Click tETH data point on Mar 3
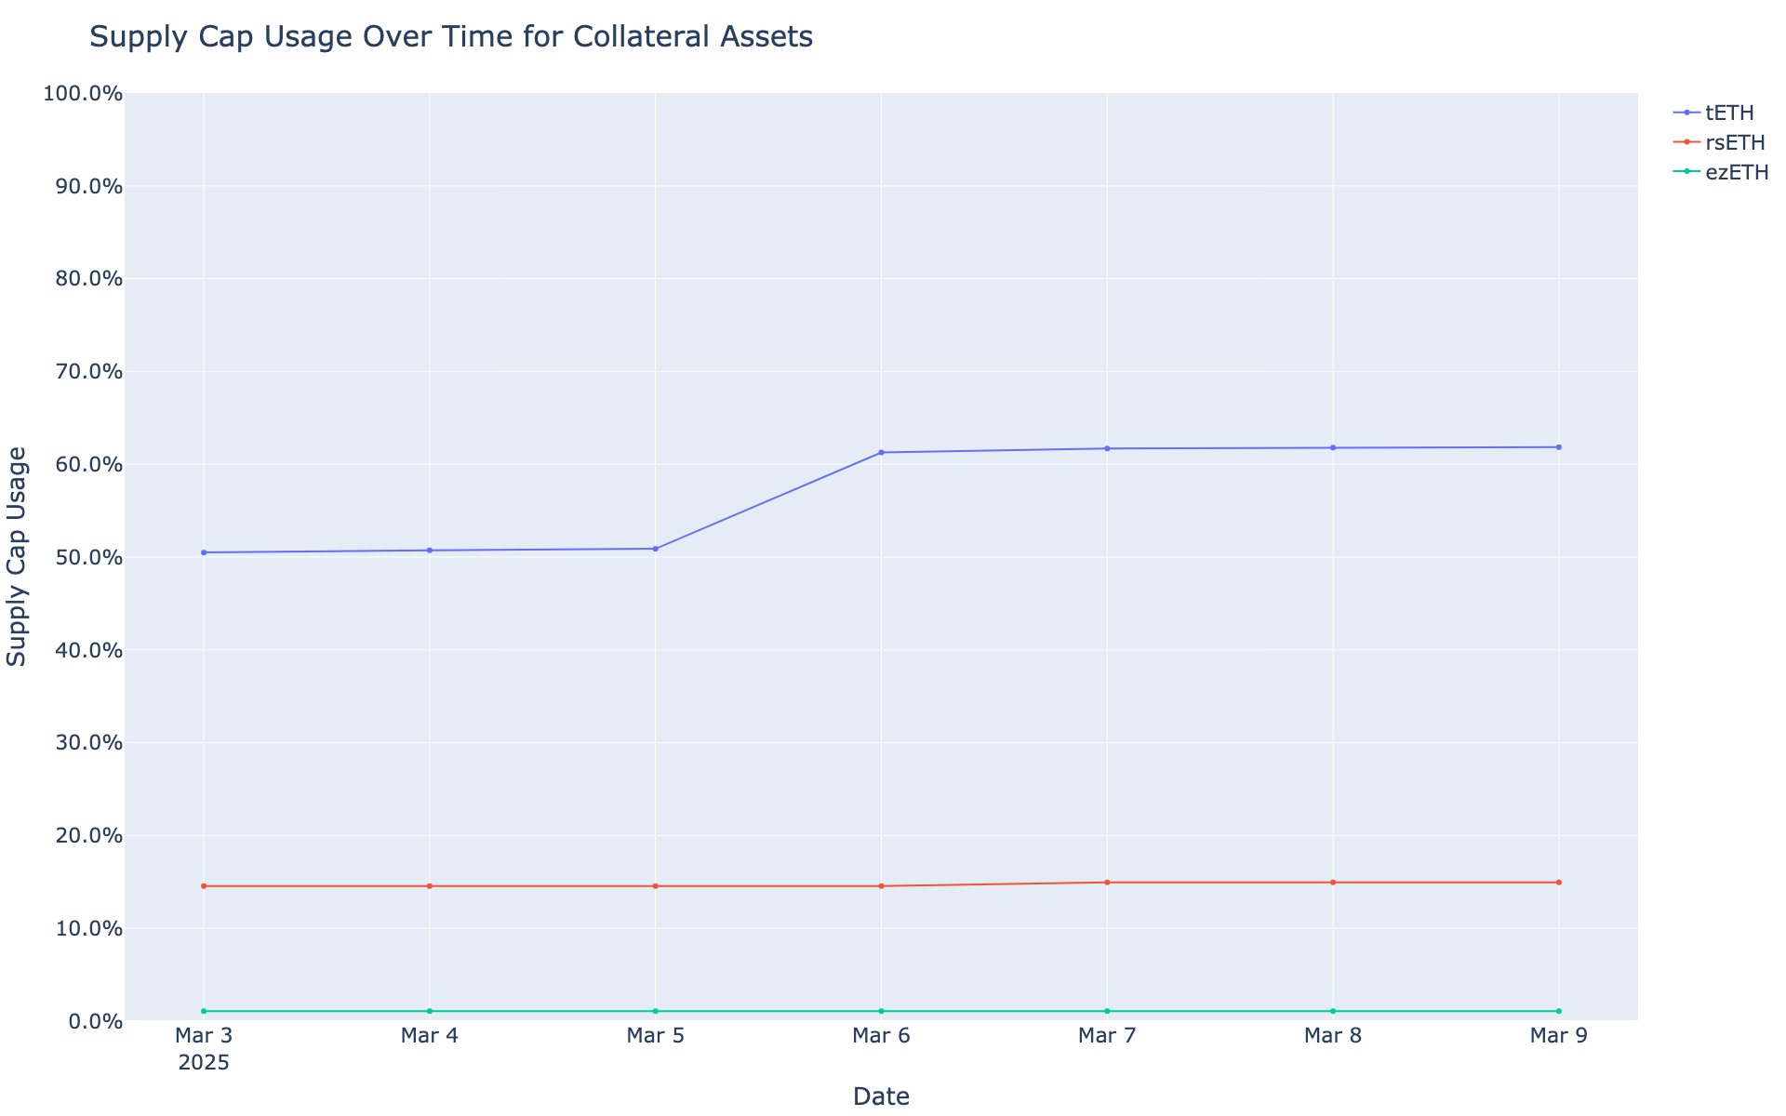The height and width of the screenshot is (1116, 1786). (x=204, y=552)
